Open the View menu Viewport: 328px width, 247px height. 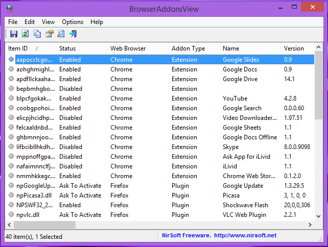click(x=48, y=22)
